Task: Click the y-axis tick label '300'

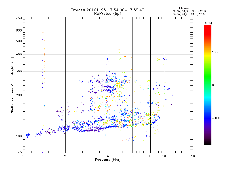Action: (x=19, y=71)
